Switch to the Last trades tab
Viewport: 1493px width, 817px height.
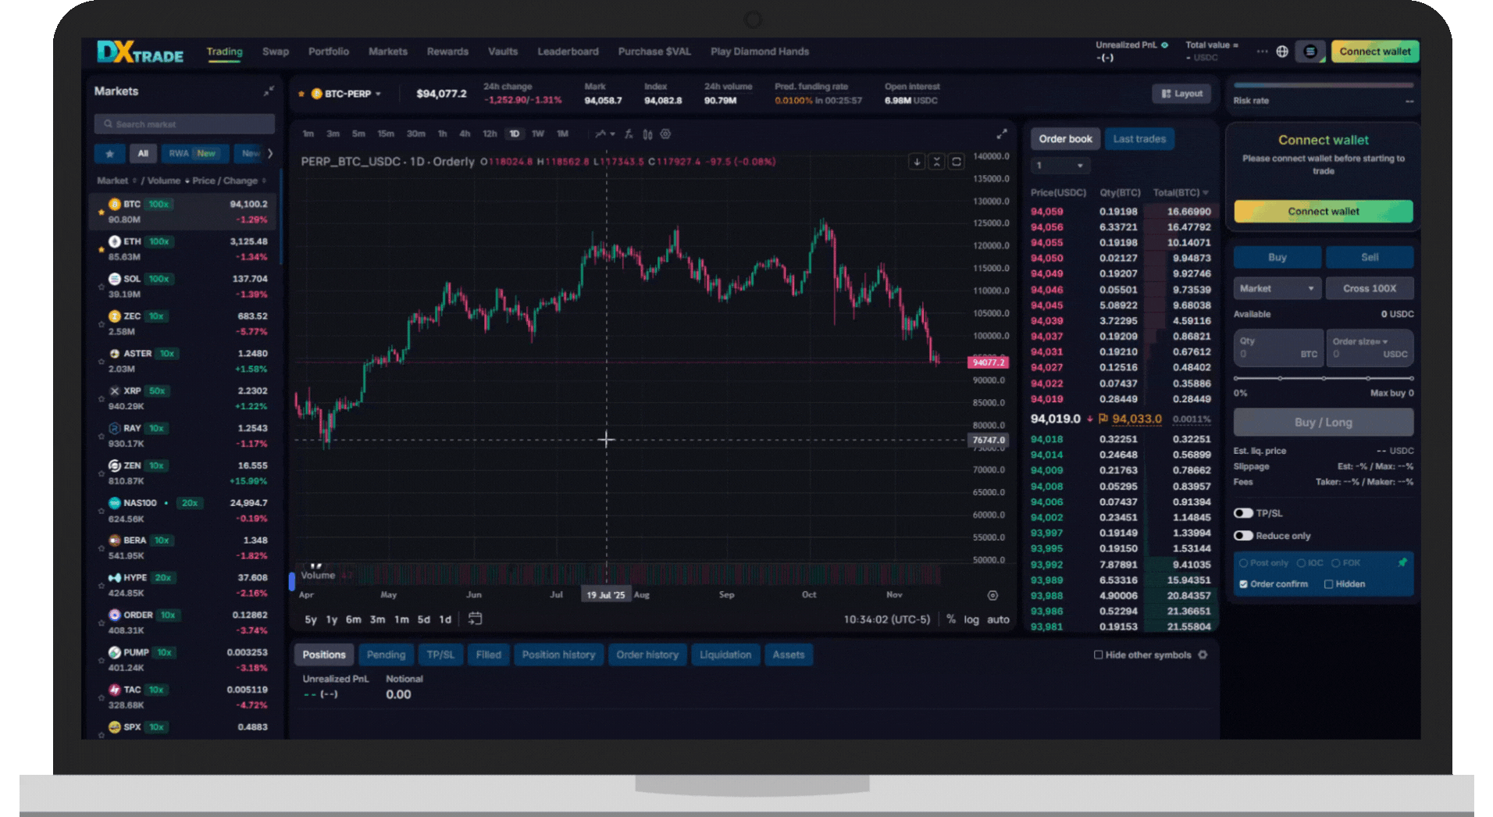coord(1139,138)
